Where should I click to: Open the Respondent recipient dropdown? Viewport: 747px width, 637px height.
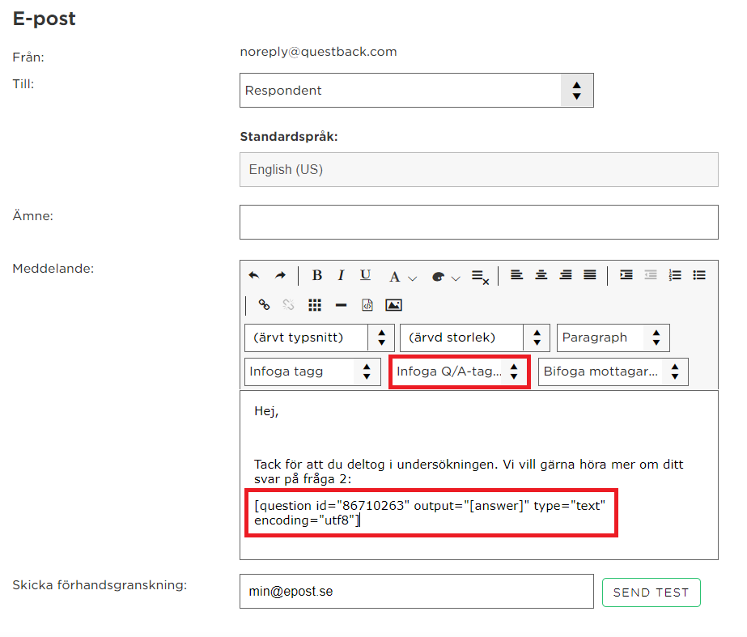click(416, 91)
